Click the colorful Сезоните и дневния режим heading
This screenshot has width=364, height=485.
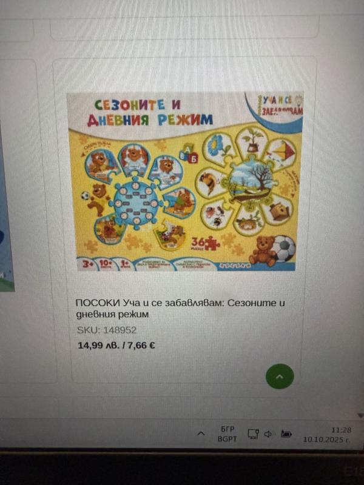click(150, 113)
